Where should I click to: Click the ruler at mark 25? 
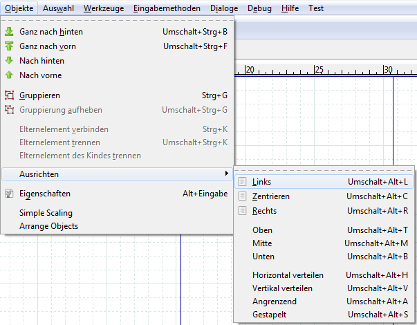click(x=319, y=70)
